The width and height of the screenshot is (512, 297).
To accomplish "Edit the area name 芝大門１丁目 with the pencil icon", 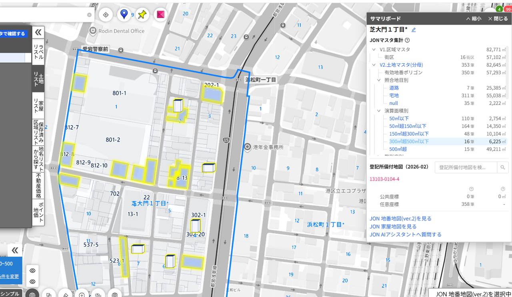I will [x=414, y=30].
